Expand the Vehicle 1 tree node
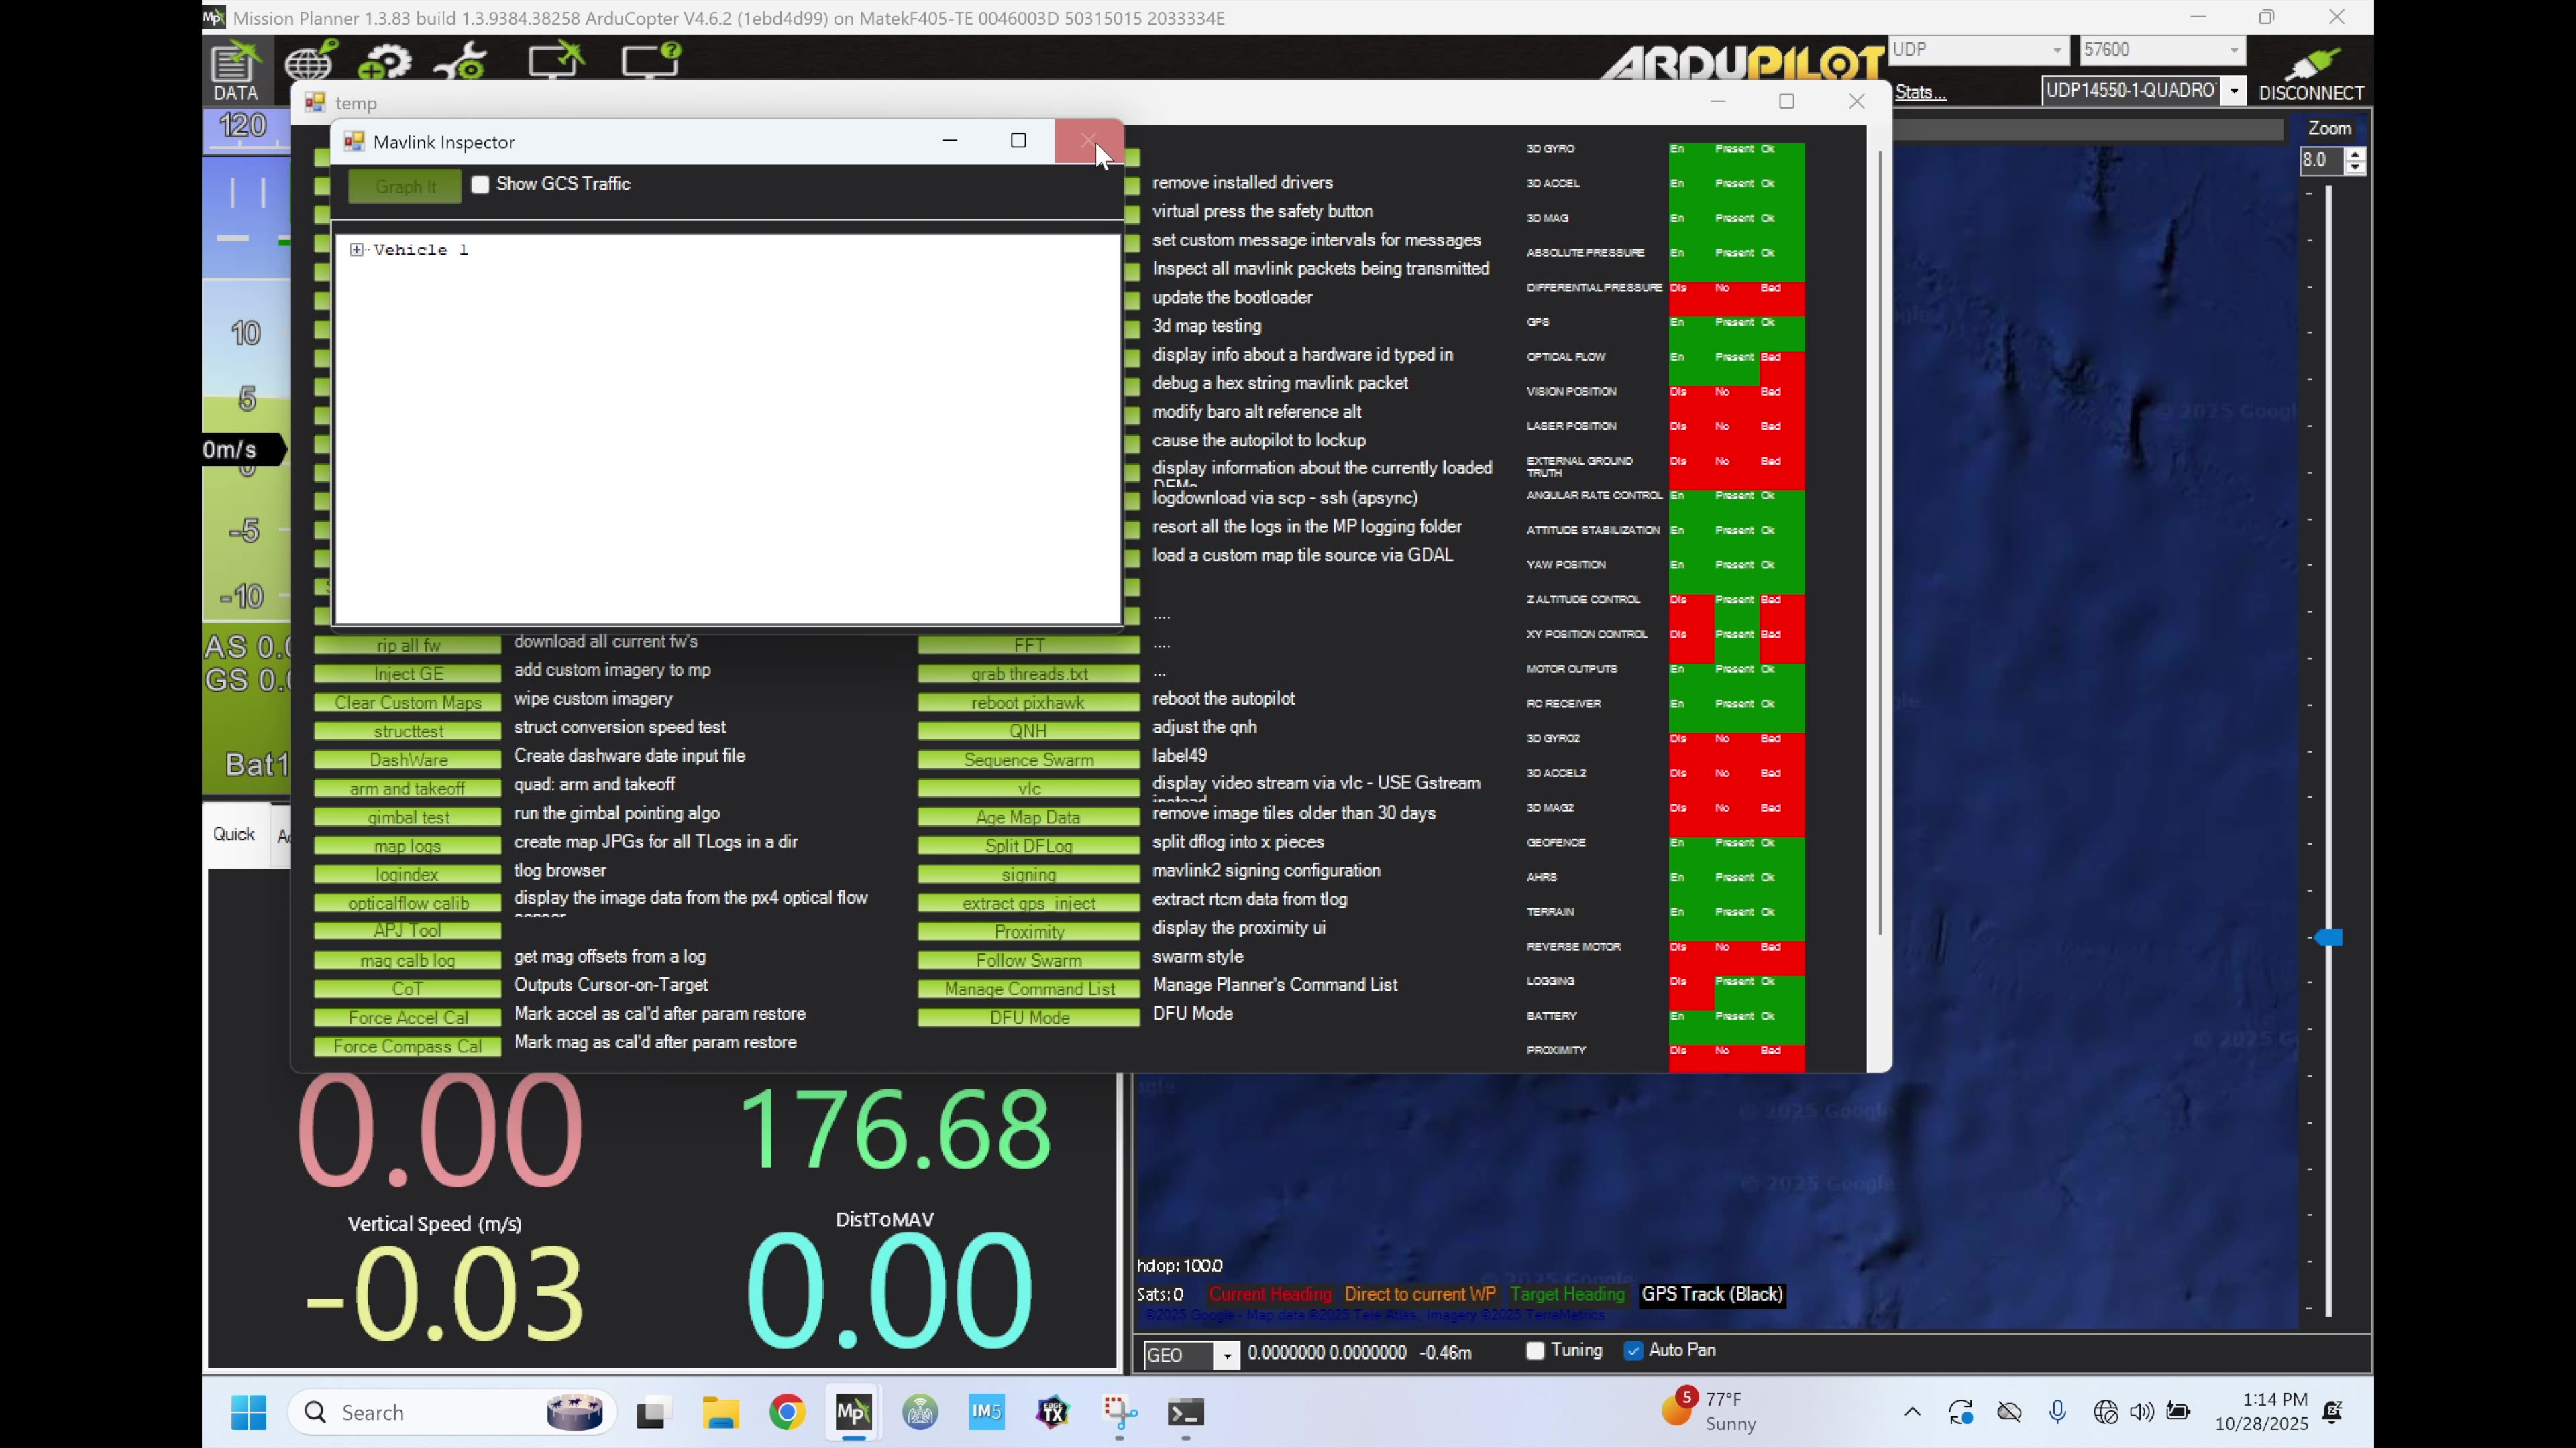Image resolution: width=2576 pixels, height=1448 pixels. click(x=357, y=250)
